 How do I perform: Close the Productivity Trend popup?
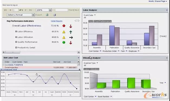[80, 69]
